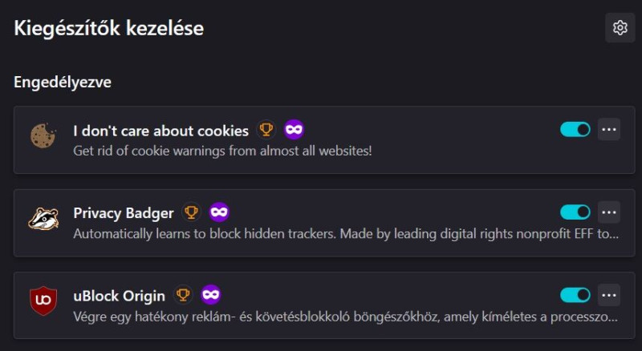This screenshot has width=642, height=351.
Task: Toggle off Privacy Badger
Action: [x=575, y=212]
